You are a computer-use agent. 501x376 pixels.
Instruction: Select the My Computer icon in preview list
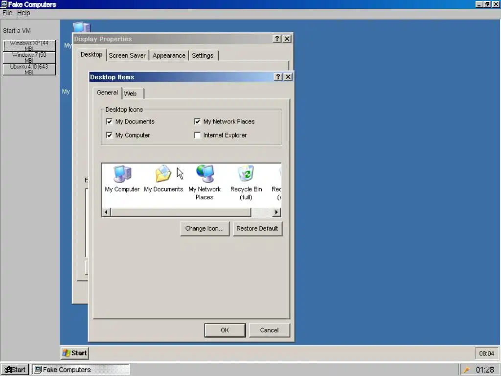tap(122, 179)
